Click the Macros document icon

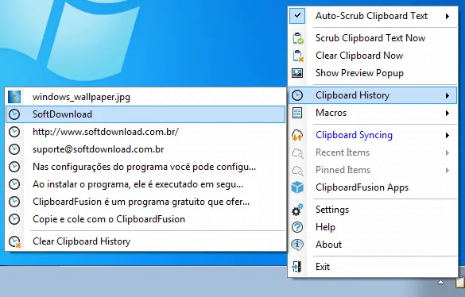tap(297, 113)
